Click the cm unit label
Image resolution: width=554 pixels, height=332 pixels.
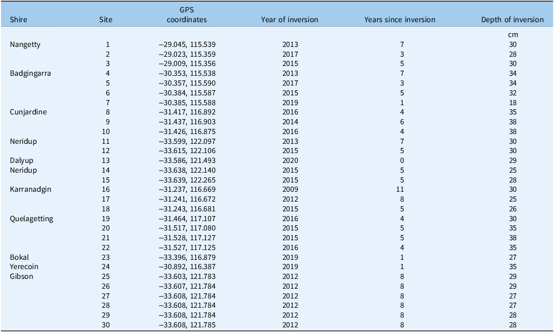coord(513,35)
